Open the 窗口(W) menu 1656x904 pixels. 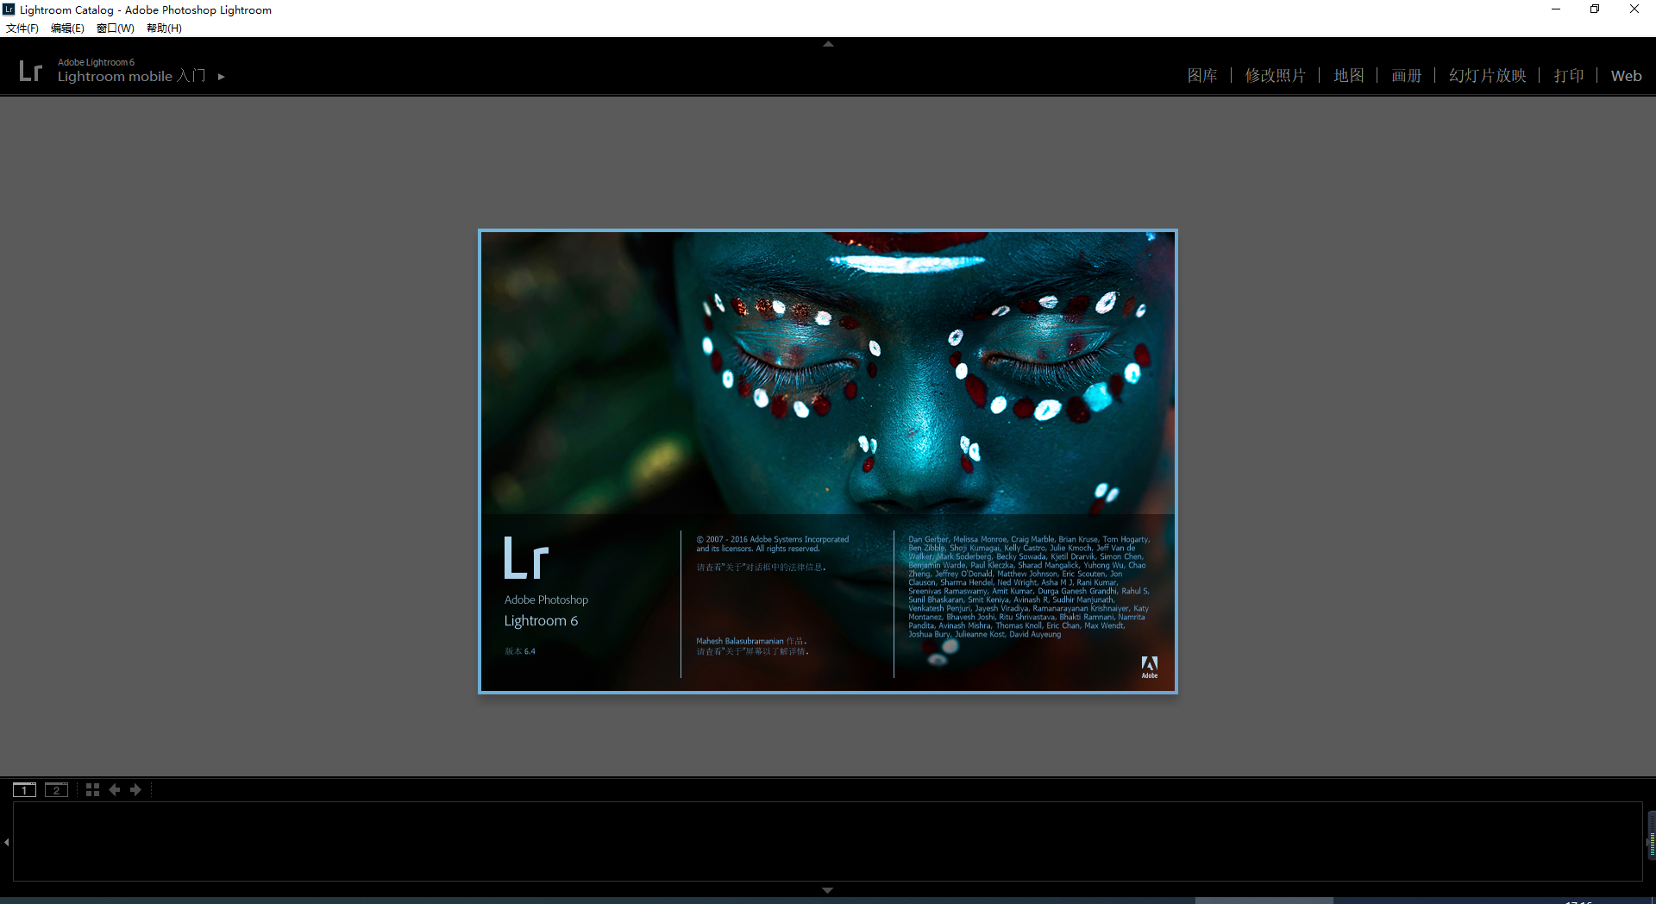coord(115,28)
